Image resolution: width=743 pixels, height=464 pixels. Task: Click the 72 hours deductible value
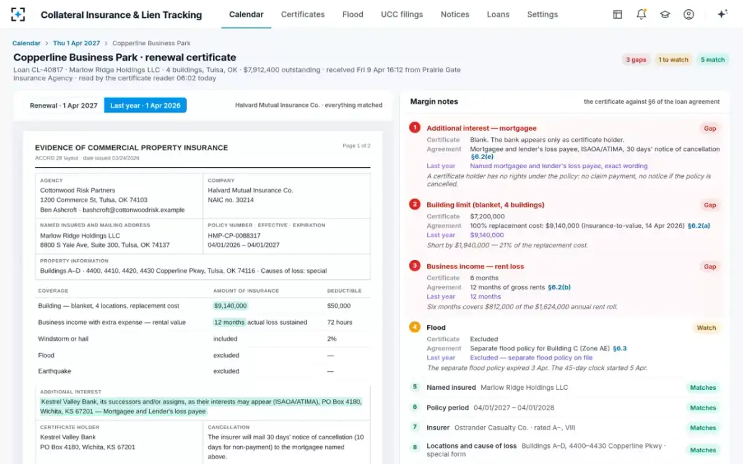tap(339, 322)
